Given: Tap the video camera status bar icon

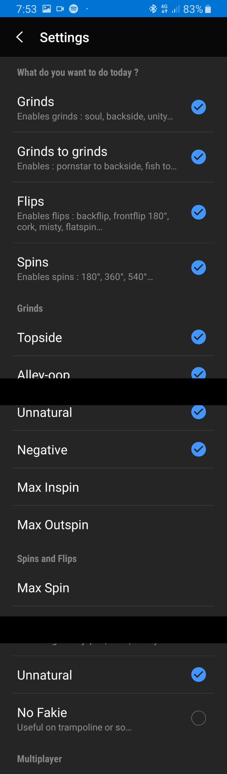Looking at the screenshot, I should (x=60, y=9).
